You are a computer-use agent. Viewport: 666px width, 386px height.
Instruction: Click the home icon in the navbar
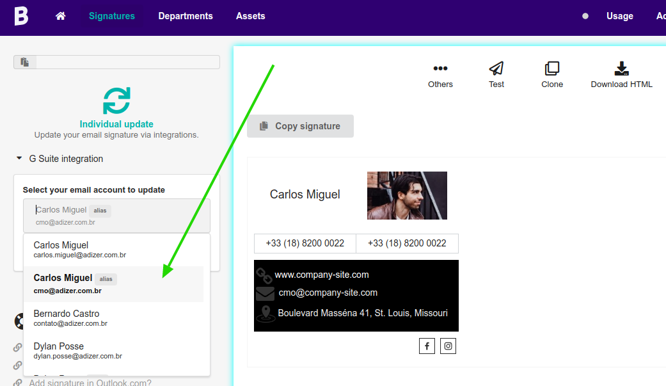point(60,15)
